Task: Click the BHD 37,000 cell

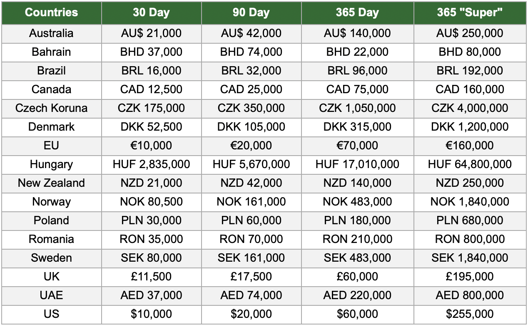Action: tap(151, 52)
